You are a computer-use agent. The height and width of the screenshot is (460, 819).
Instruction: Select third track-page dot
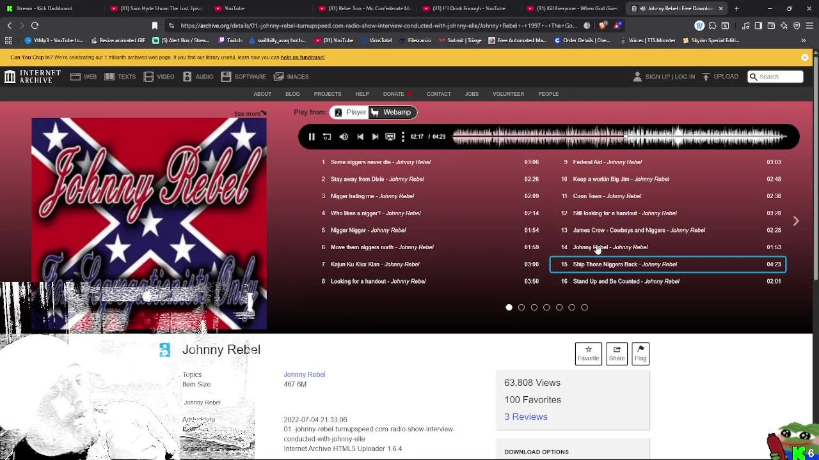534,307
